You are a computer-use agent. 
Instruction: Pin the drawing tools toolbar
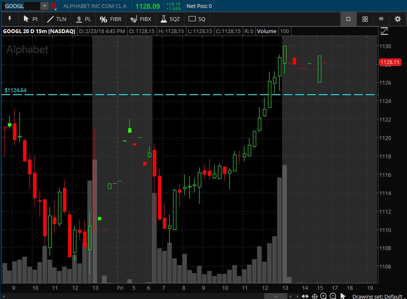[x=10, y=19]
